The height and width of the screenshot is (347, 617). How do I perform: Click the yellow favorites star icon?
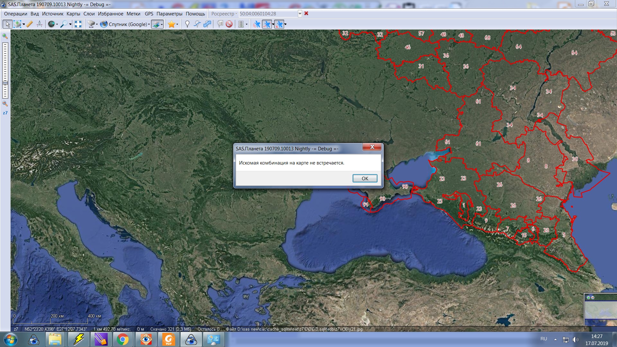171,24
